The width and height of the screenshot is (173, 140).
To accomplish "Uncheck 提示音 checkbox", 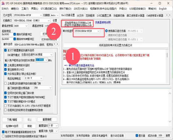I will coord(137,136).
